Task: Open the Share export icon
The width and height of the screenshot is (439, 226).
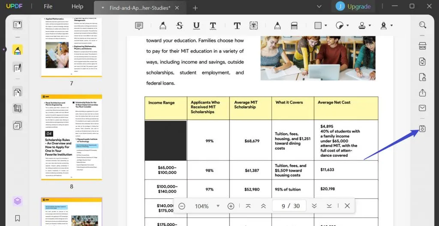Action: (422, 92)
